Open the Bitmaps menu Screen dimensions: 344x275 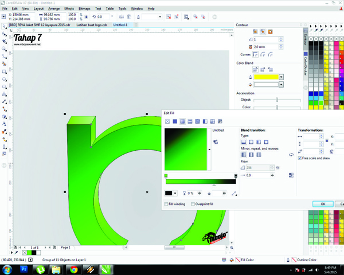(84, 9)
